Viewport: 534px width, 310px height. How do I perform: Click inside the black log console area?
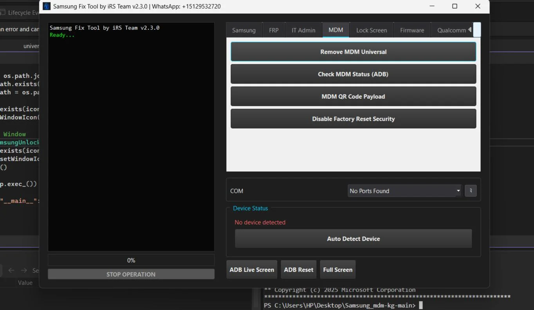131,137
